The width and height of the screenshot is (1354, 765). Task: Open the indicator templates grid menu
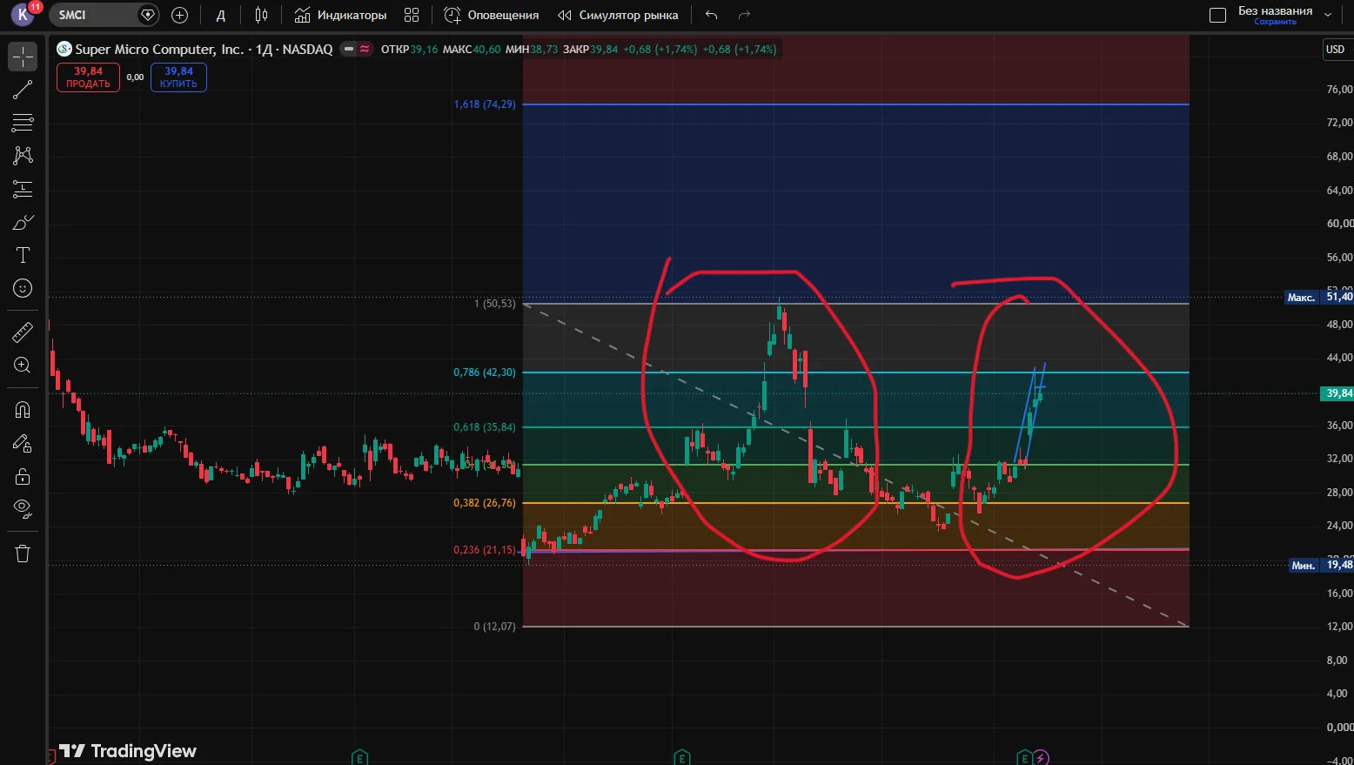[x=412, y=15]
